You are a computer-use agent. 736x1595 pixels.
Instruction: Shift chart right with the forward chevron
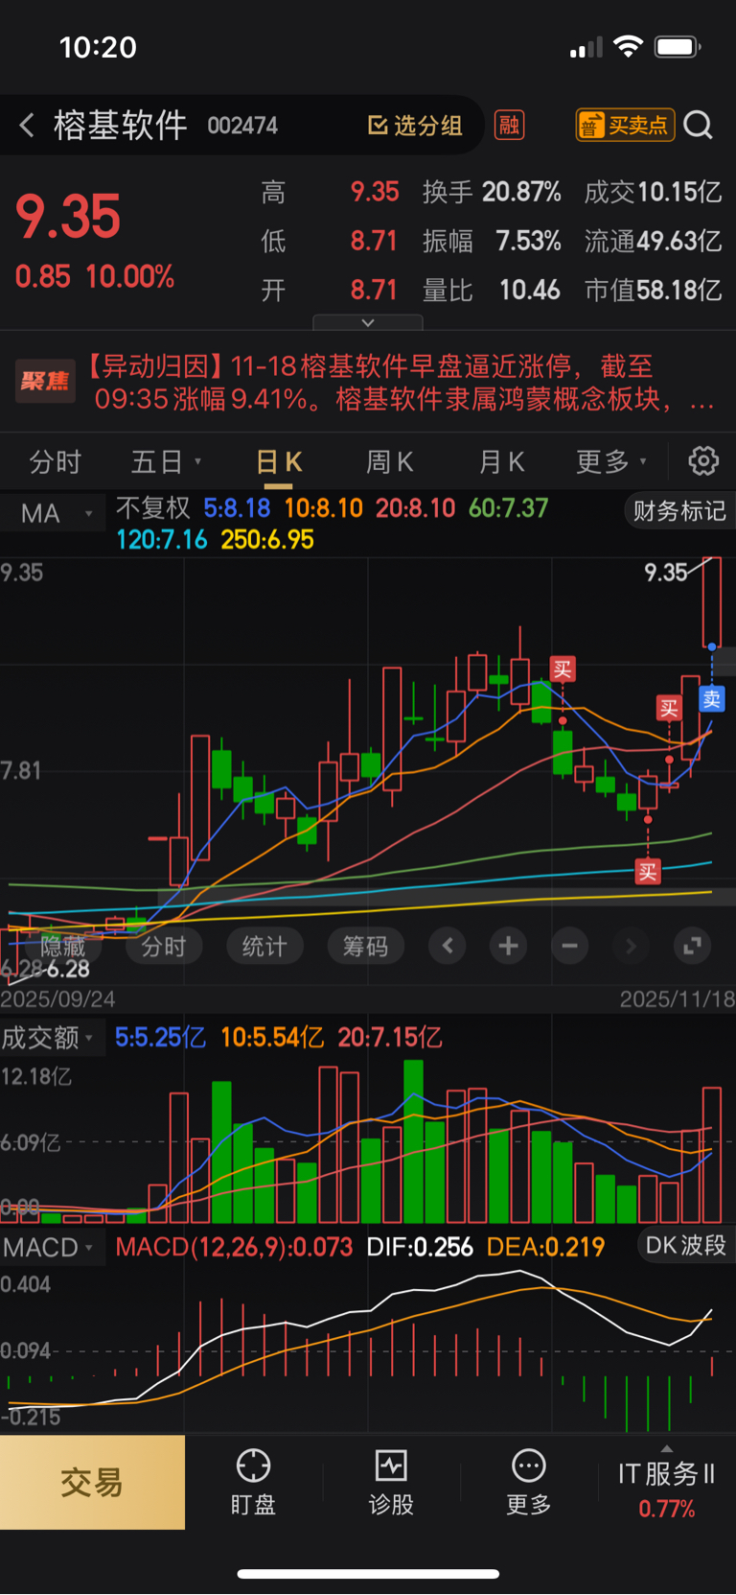pos(631,947)
